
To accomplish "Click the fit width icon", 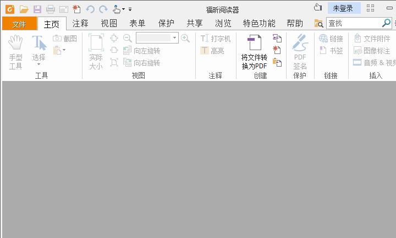I will 114,50.
